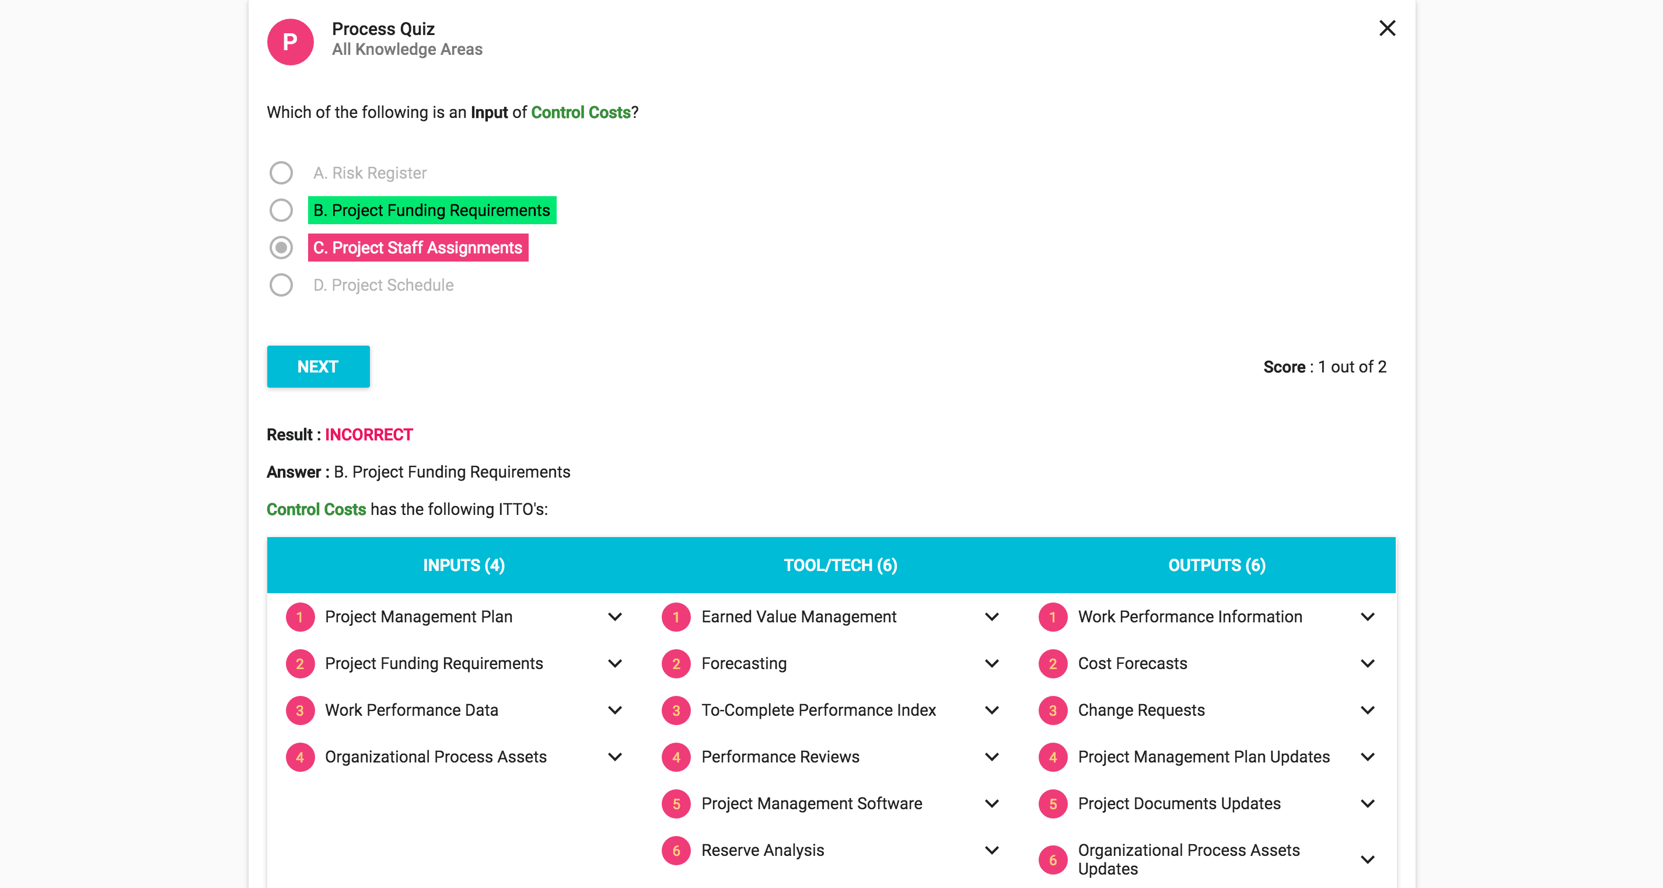This screenshot has width=1663, height=888.
Task: Click badge 3 next to Work Performance Data
Action: click(x=299, y=711)
